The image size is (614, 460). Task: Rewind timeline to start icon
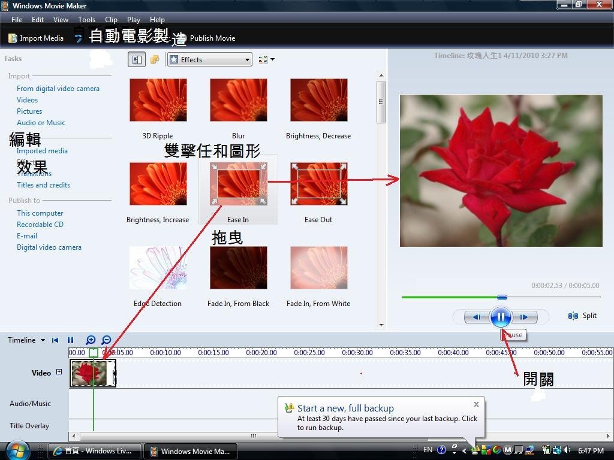[x=55, y=340]
